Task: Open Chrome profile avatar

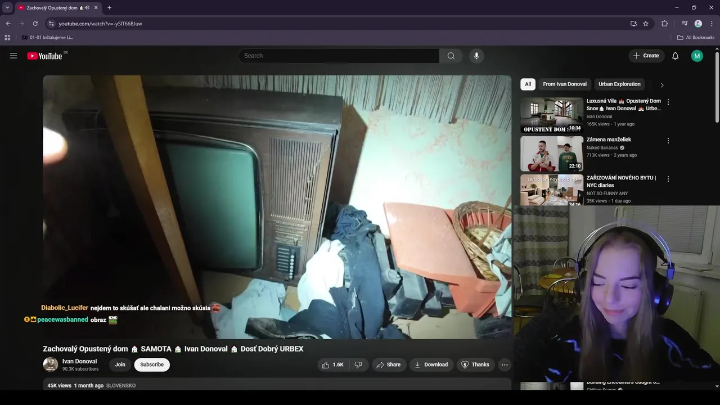Action: (x=698, y=24)
